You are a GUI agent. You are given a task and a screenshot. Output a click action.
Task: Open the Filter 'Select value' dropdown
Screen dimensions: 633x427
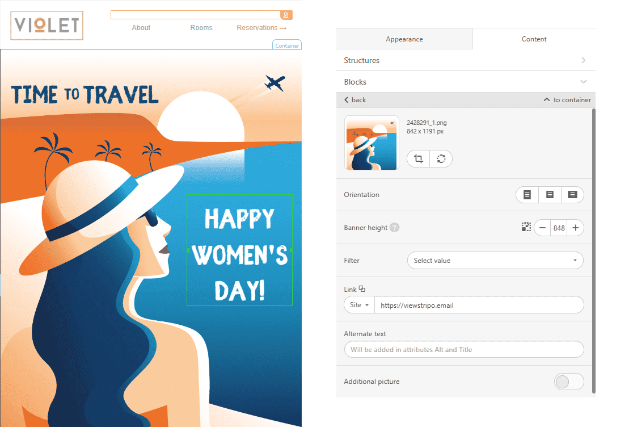point(495,260)
